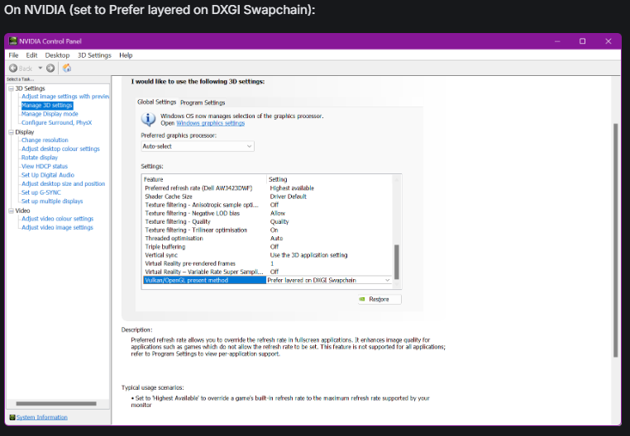The image size is (630, 436).
Task: Open View HDCP status
Action: (44, 166)
